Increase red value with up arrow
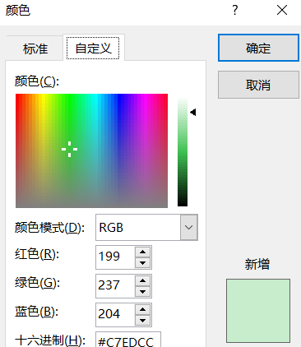The height and width of the screenshot is (347, 301). pos(142,252)
